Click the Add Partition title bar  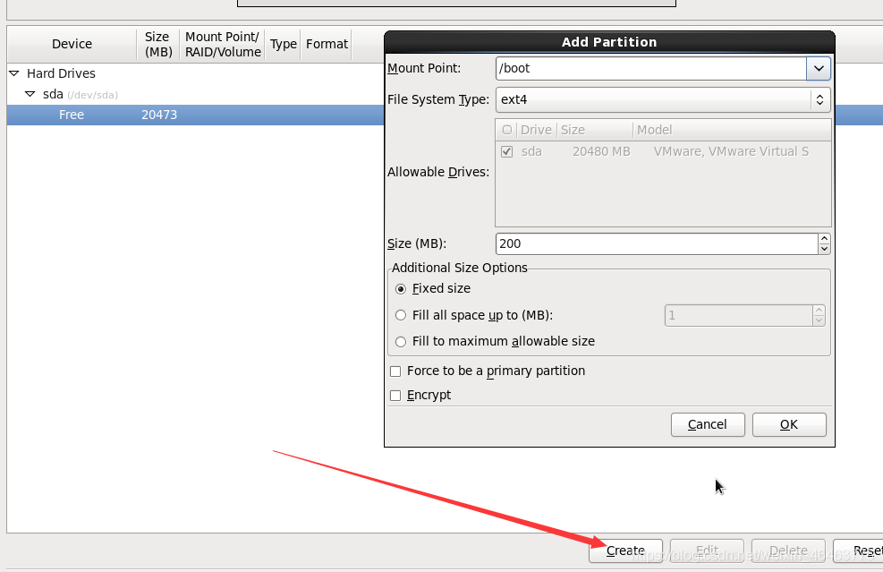point(609,42)
